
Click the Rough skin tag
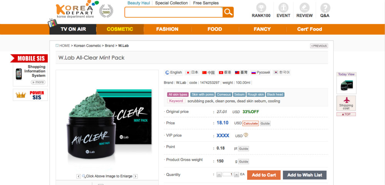click(x=256, y=94)
